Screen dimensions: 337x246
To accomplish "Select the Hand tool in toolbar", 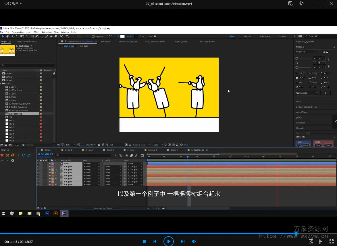I will (x=8, y=36).
